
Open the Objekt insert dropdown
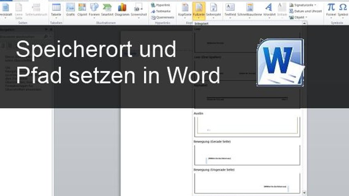(298, 17)
